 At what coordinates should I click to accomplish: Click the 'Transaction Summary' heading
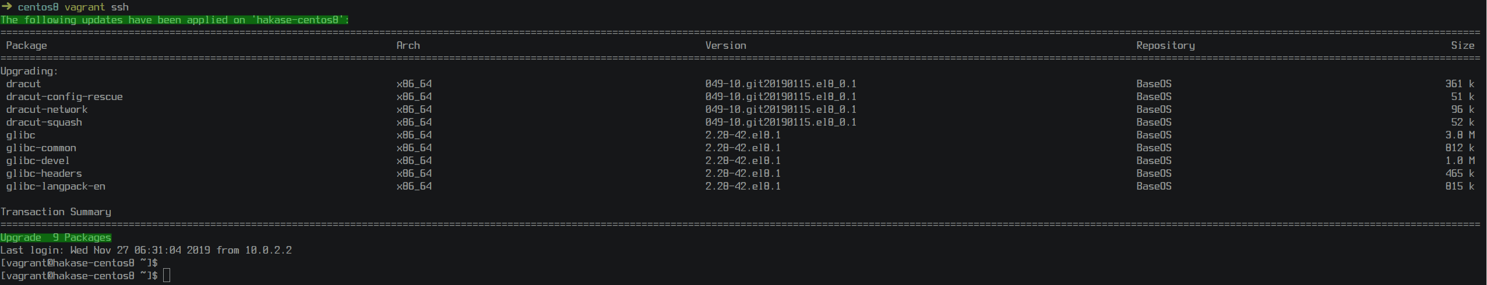click(55, 212)
